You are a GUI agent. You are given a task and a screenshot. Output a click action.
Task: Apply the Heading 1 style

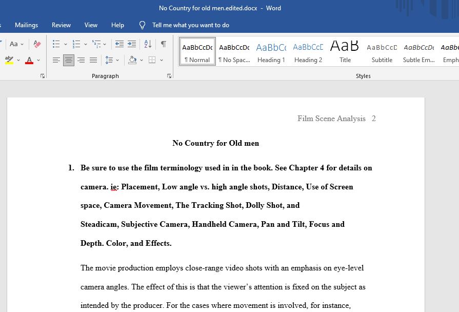(x=271, y=51)
